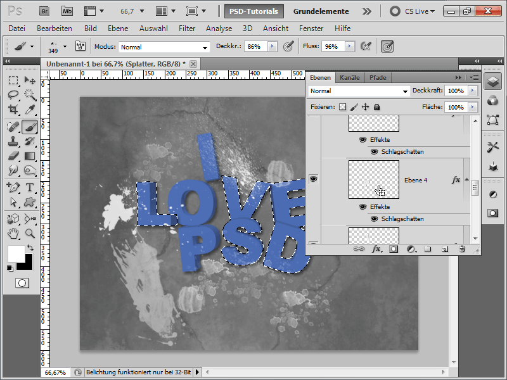
Task: Toggle Effekte eye of upper layer
Action: pos(363,139)
